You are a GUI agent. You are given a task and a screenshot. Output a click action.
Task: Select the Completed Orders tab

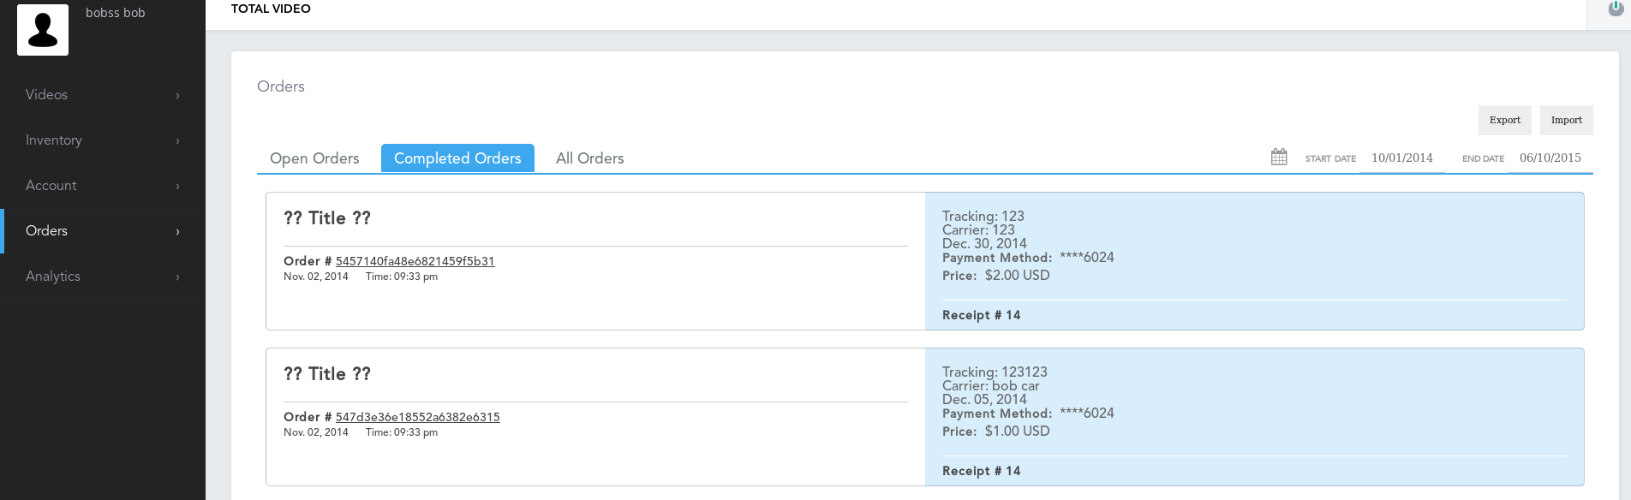point(457,158)
